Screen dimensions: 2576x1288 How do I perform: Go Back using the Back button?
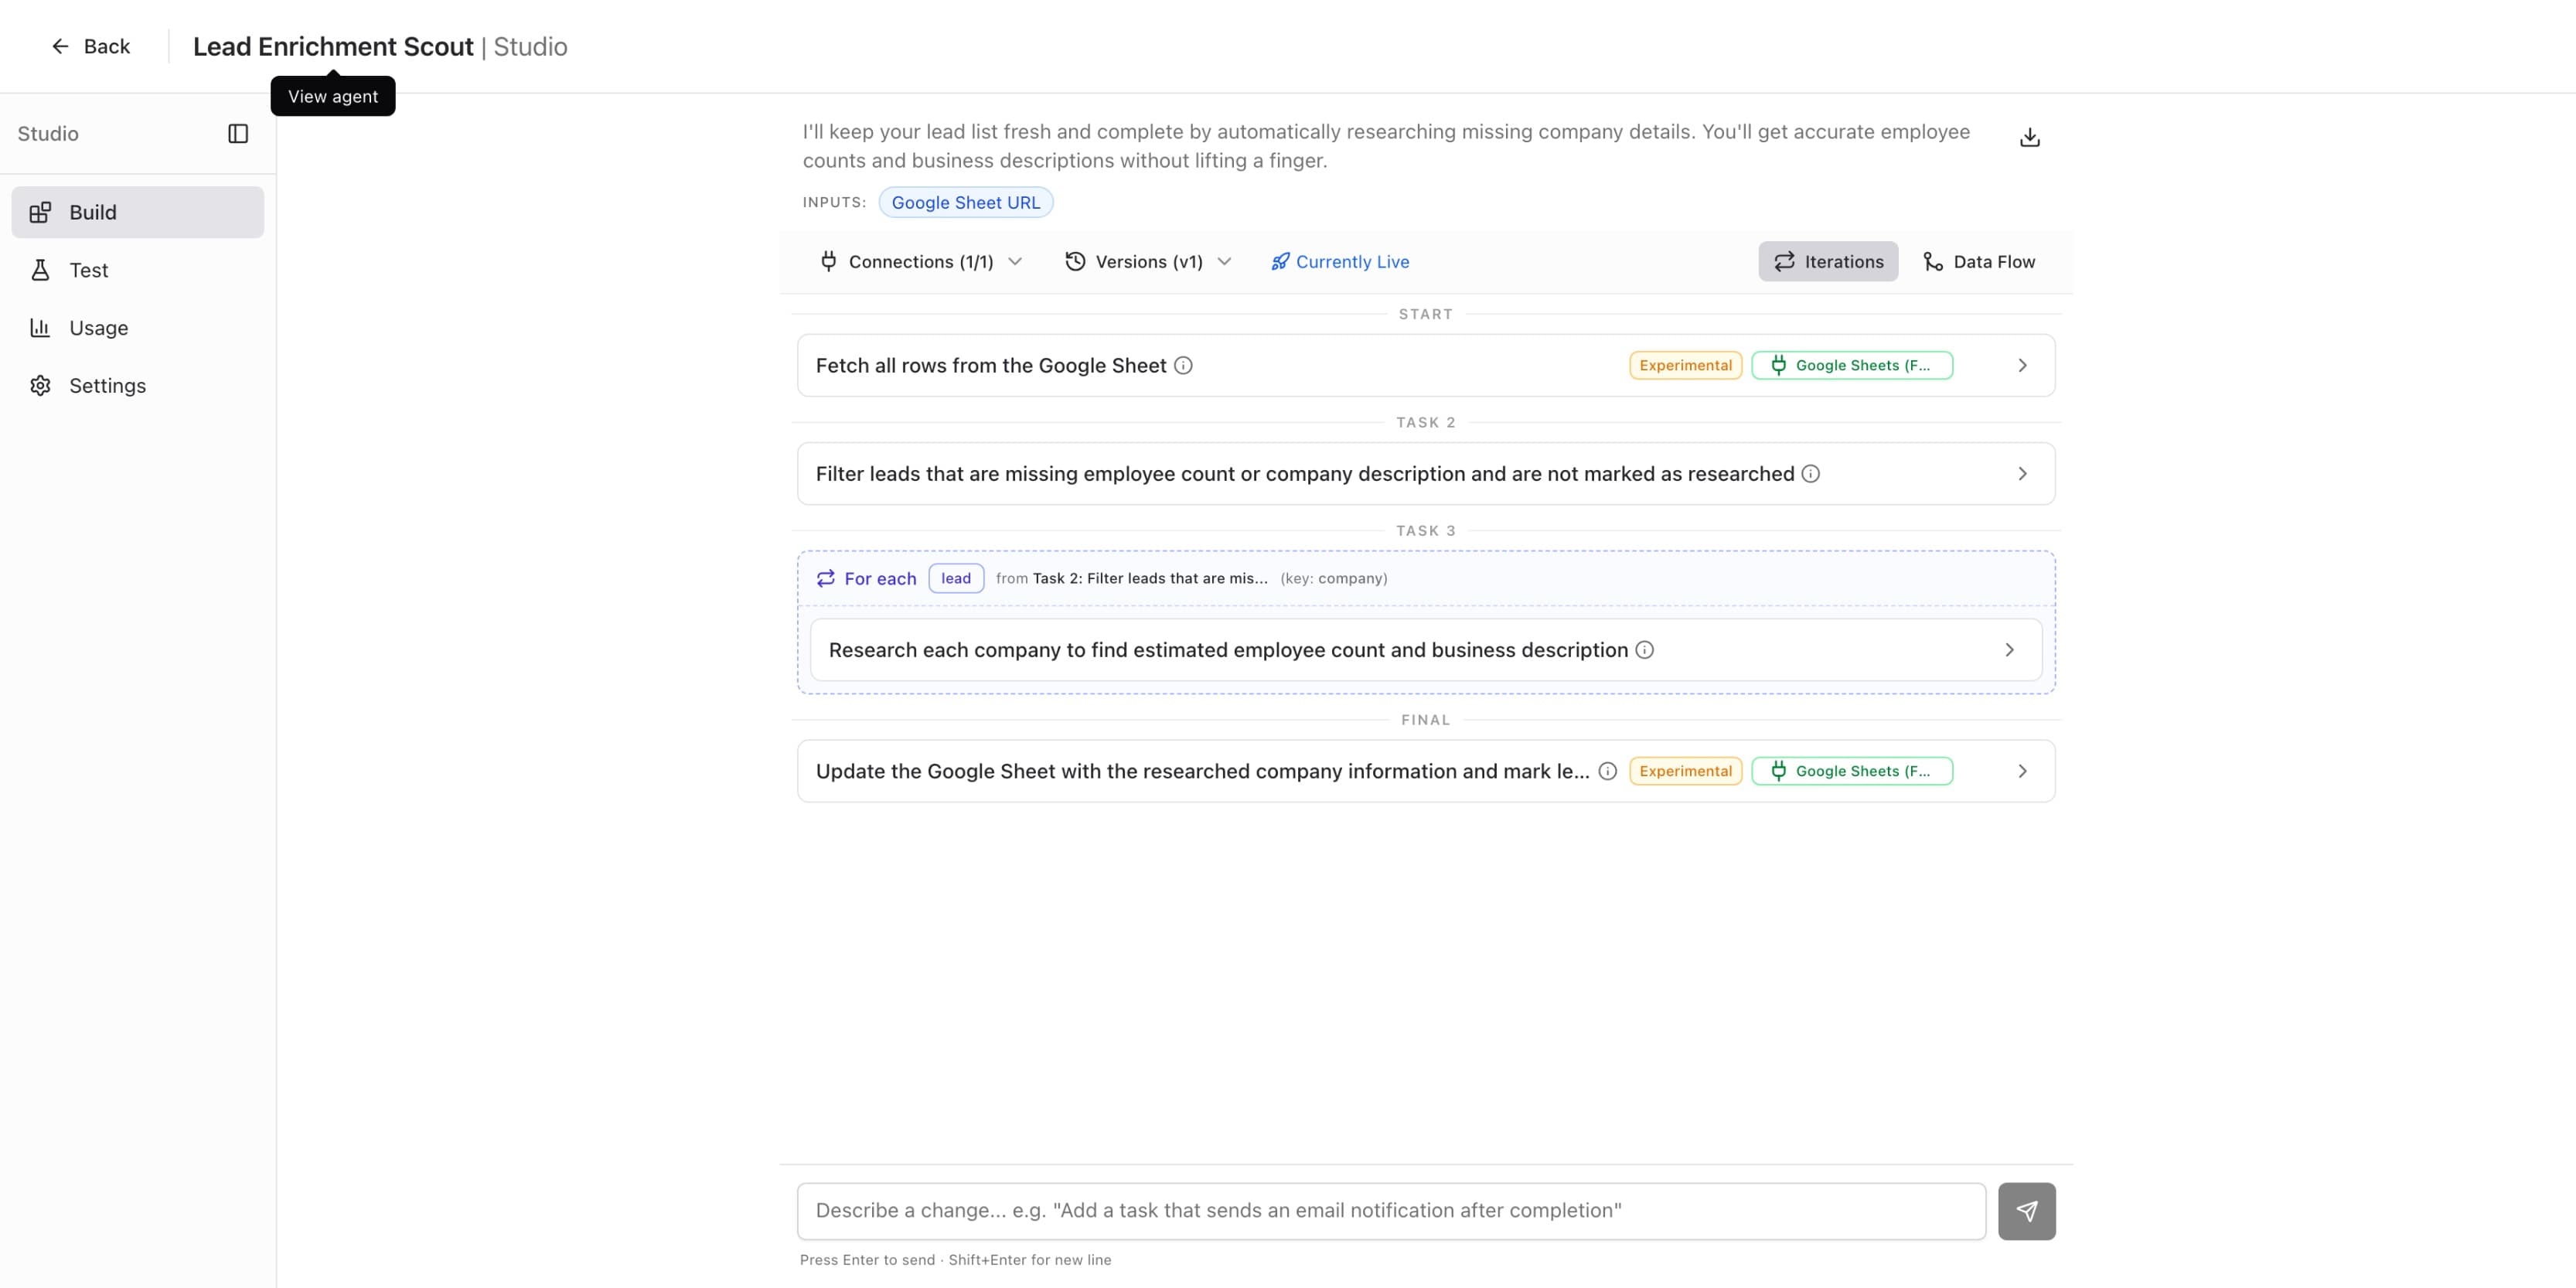(x=91, y=47)
